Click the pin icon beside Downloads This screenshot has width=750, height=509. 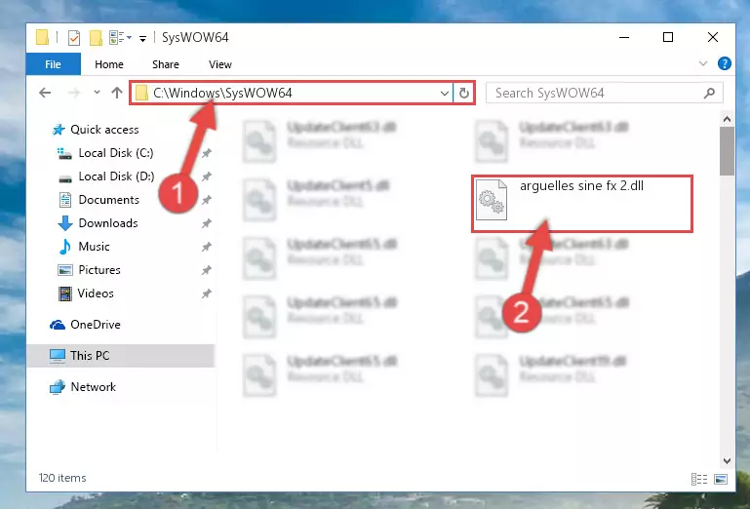click(206, 223)
